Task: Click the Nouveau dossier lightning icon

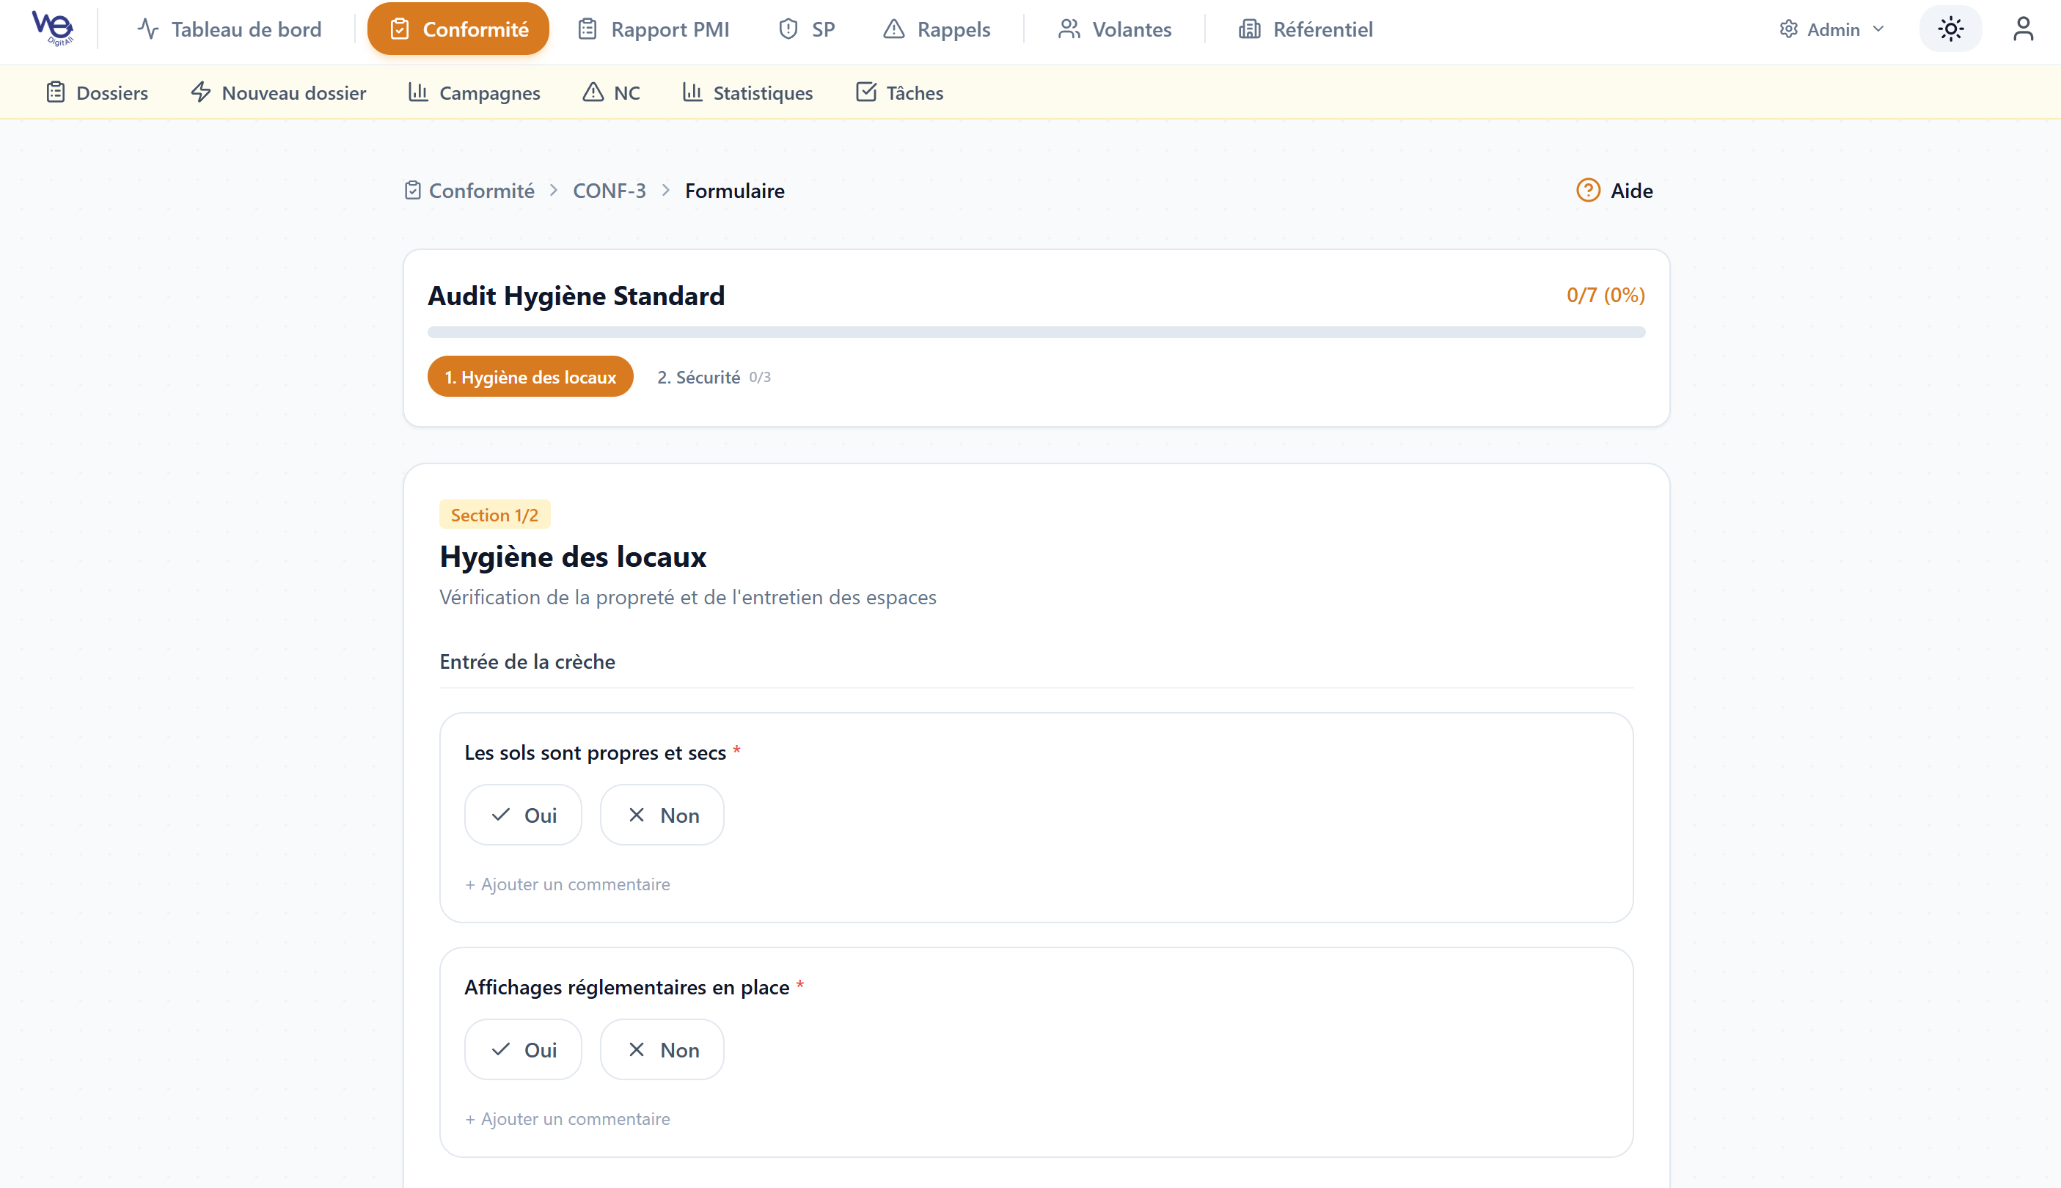Action: point(201,92)
